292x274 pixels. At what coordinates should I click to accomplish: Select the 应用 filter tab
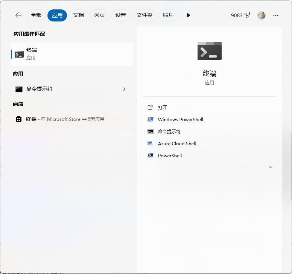click(57, 15)
